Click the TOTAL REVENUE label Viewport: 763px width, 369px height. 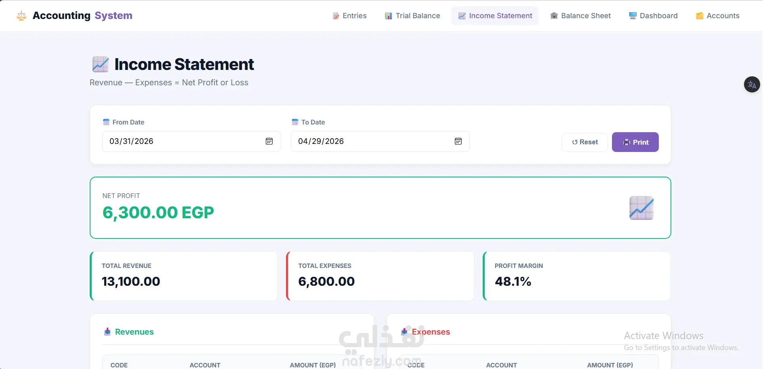click(x=126, y=266)
